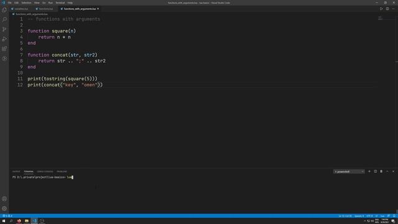
Task: Click line 11 'print(tostring(square(5)))'
Action: click(62, 79)
